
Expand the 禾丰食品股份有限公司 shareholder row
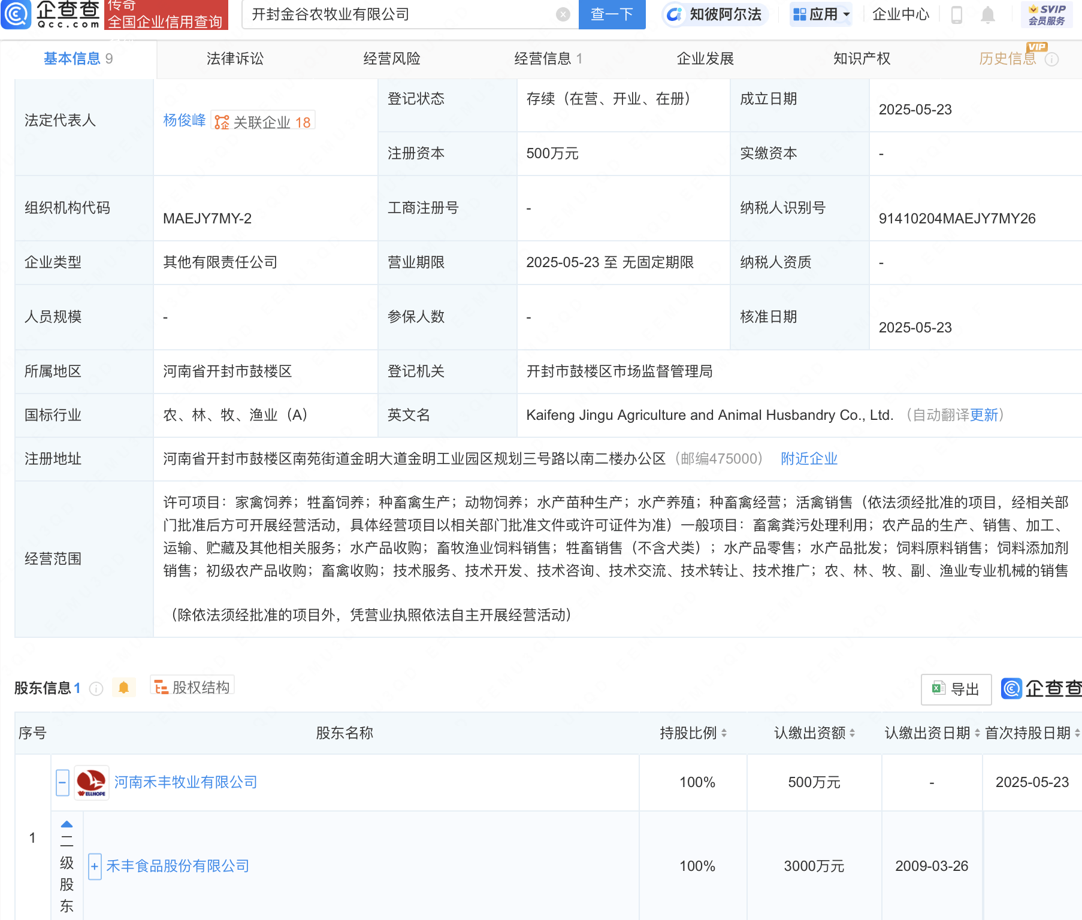pos(95,866)
